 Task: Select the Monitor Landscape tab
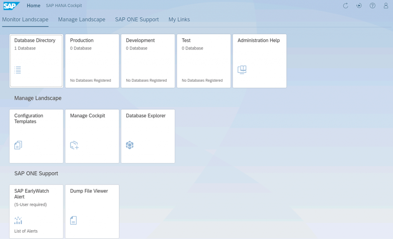pyautogui.click(x=25, y=20)
